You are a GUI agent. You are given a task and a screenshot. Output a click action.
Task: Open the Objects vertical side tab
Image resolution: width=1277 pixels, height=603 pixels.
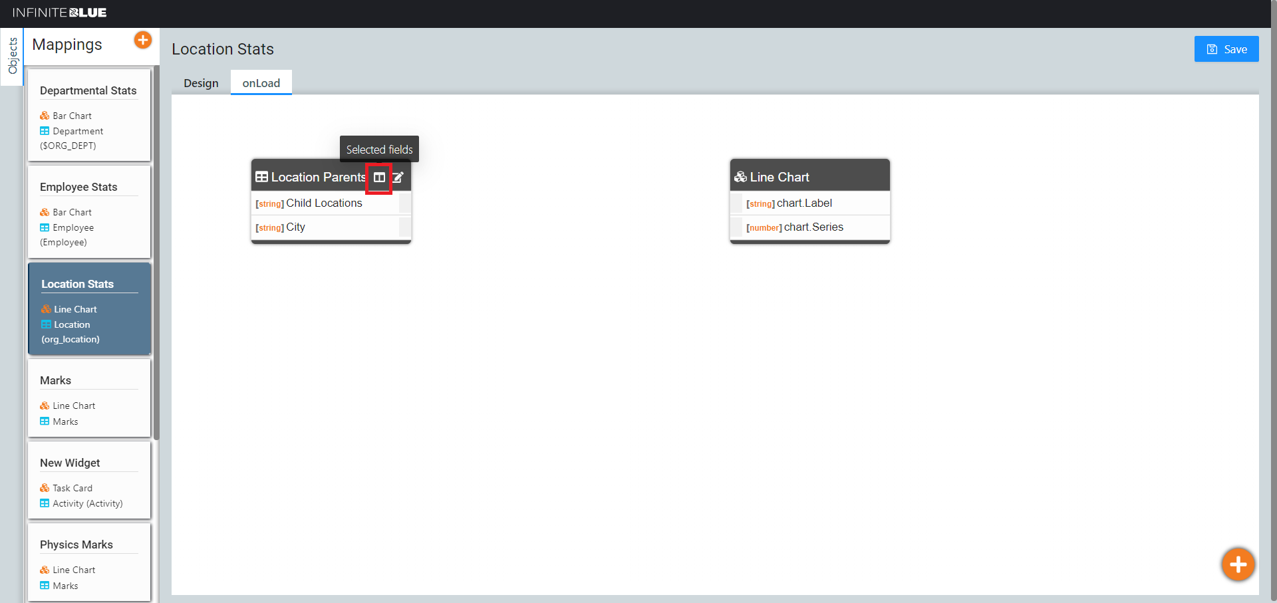pyautogui.click(x=12, y=57)
